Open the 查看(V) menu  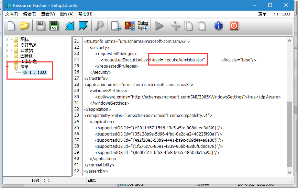click(x=48, y=14)
